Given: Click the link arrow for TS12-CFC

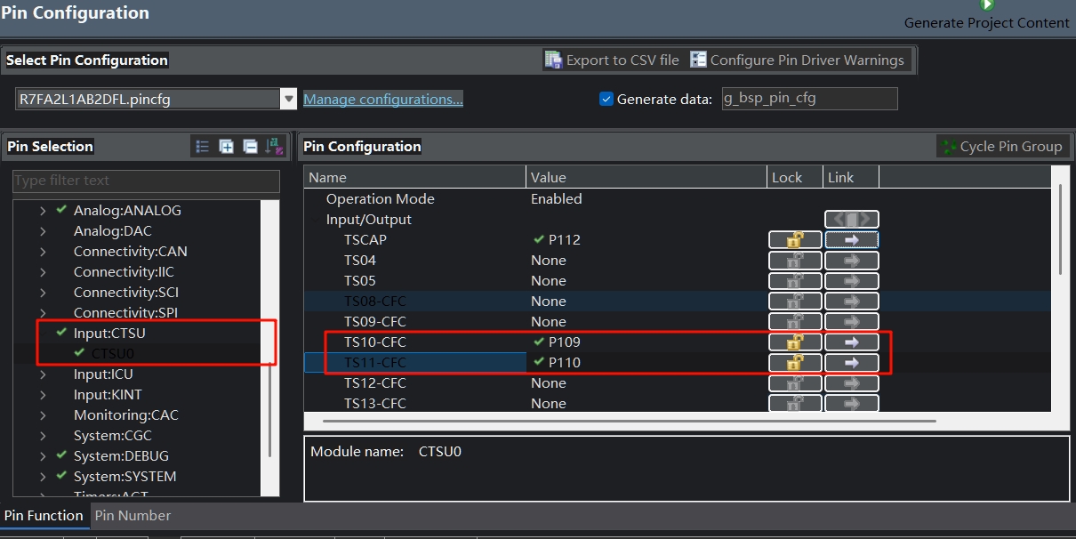Looking at the screenshot, I should pyautogui.click(x=852, y=383).
